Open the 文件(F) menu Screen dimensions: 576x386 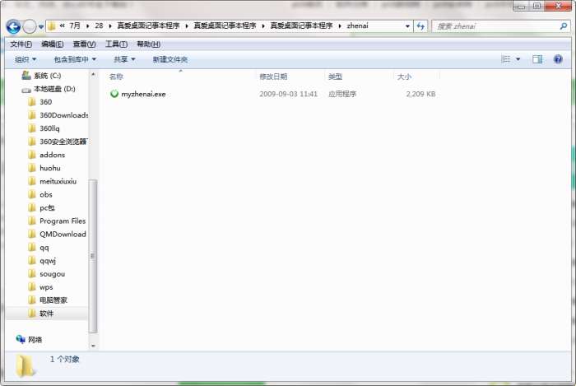(x=21, y=44)
